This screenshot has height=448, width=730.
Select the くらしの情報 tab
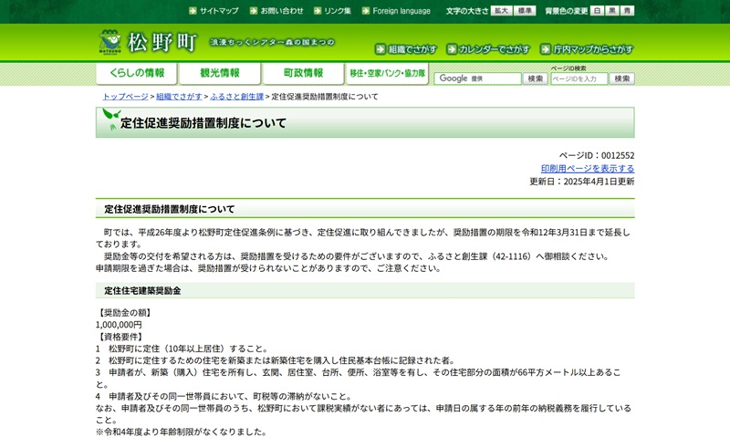coord(136,74)
